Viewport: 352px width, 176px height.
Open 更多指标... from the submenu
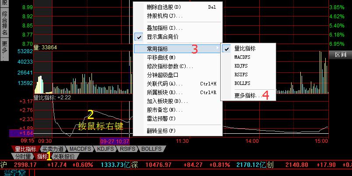[248, 95]
